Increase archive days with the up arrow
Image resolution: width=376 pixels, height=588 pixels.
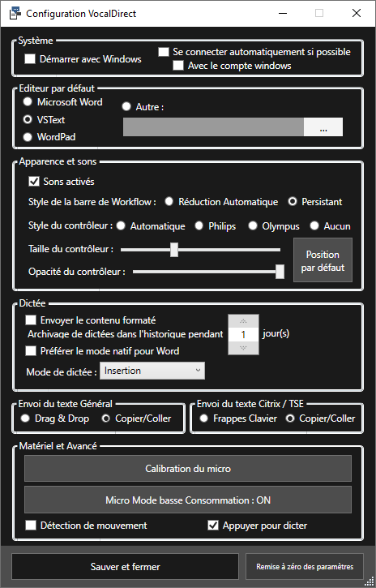[243, 320]
